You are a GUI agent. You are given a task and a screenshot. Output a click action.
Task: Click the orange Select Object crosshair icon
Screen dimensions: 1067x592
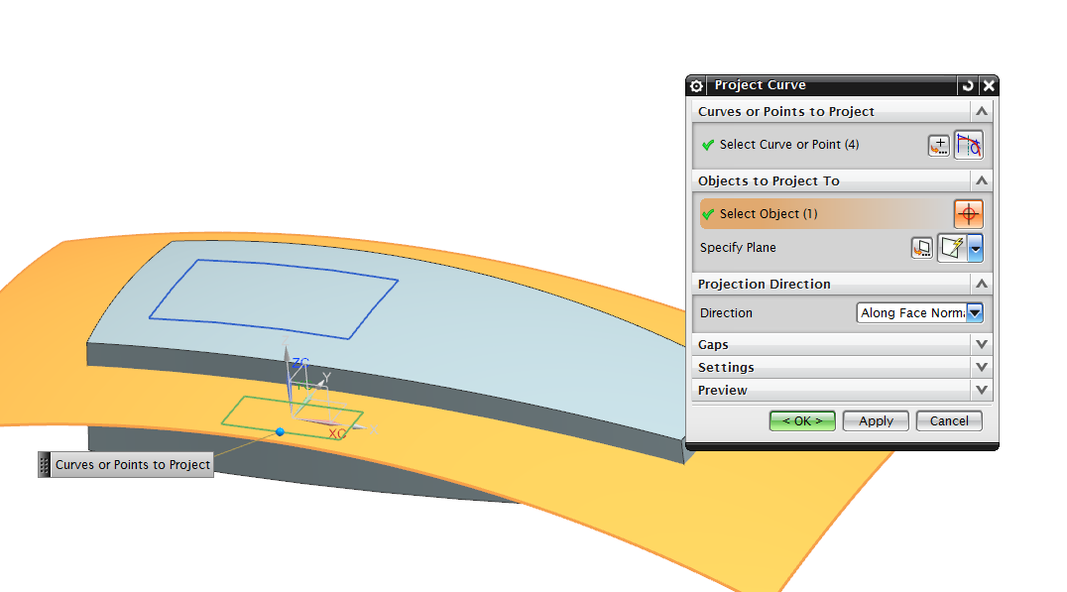coord(968,213)
